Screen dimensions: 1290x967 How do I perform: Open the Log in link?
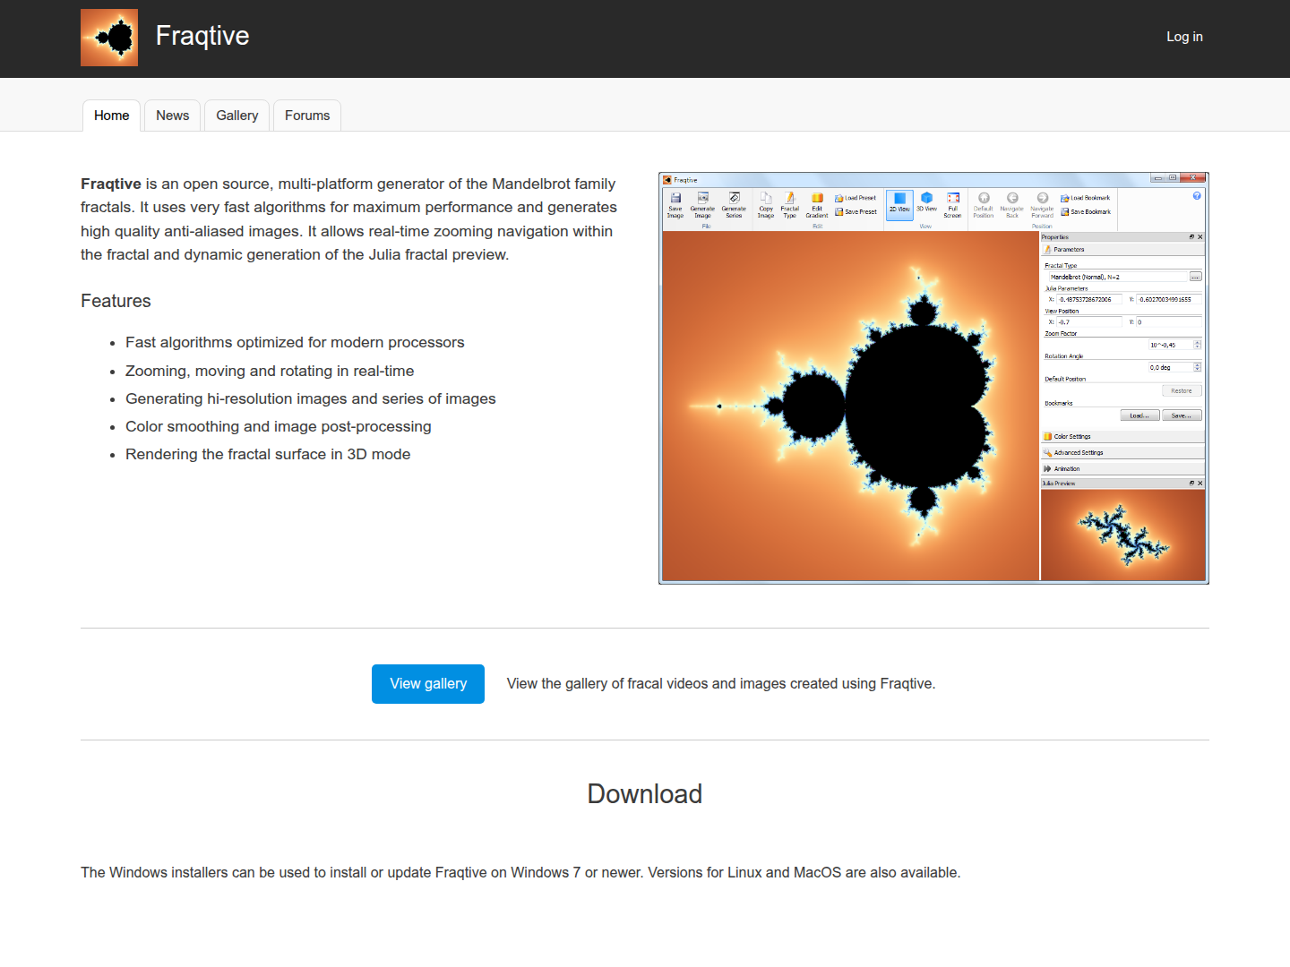1184,37
